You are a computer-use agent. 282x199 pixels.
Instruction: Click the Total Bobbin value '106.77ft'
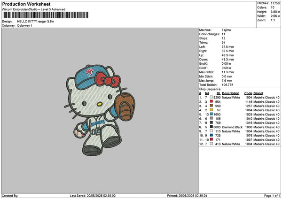point(227,85)
